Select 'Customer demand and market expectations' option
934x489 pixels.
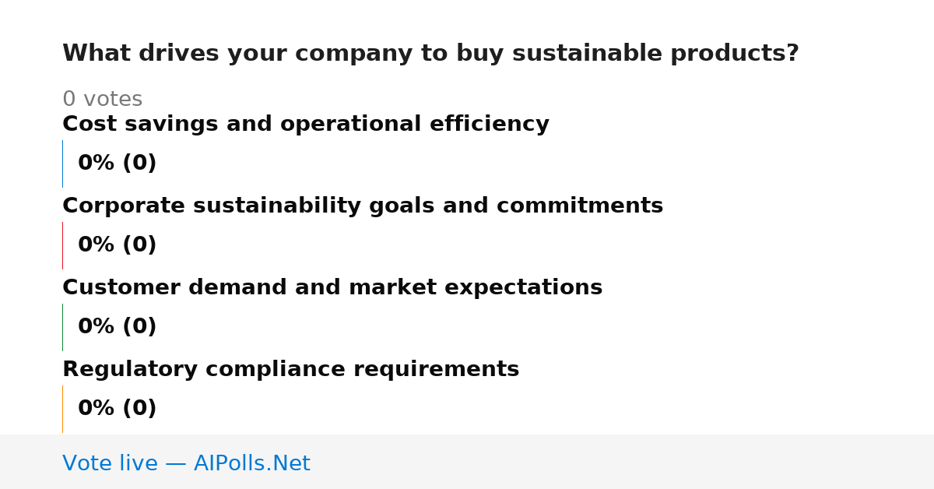click(332, 288)
